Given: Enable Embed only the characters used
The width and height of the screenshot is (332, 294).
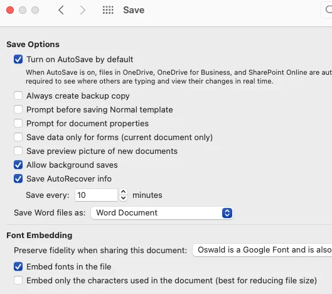Looking at the screenshot, I should coord(18,280).
